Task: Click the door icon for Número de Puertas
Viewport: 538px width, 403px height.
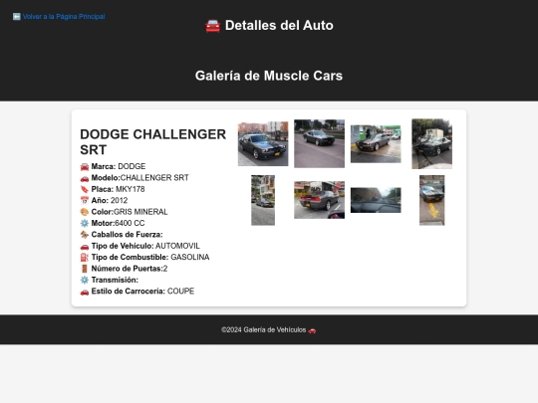Action: click(x=85, y=269)
